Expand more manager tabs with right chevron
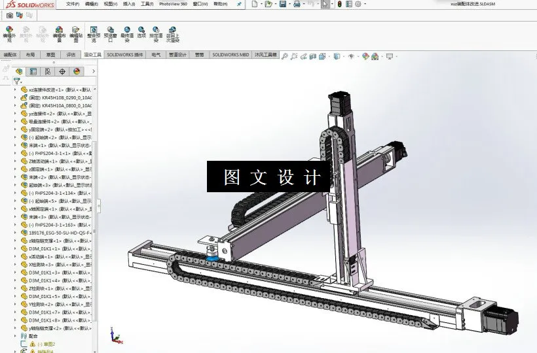Image resolution: width=537 pixels, height=353 pixels. 94,71
